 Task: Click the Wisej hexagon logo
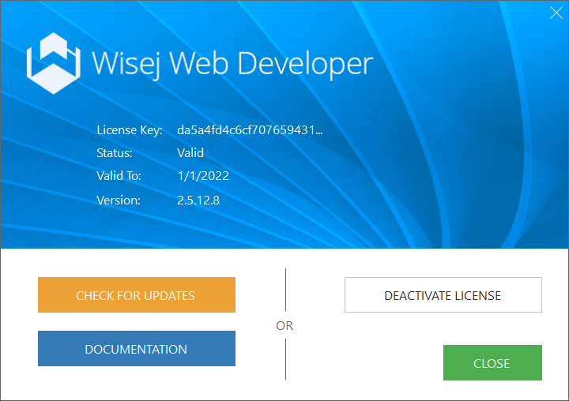tap(54, 63)
